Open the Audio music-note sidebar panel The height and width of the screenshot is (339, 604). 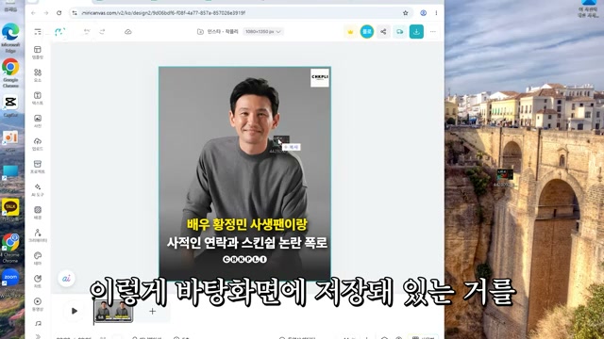pyautogui.click(x=38, y=324)
